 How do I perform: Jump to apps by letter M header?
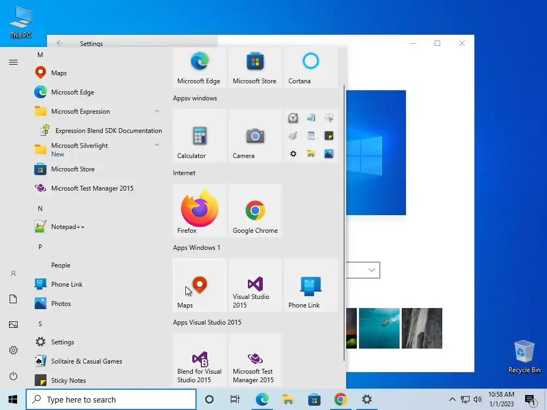[40, 55]
